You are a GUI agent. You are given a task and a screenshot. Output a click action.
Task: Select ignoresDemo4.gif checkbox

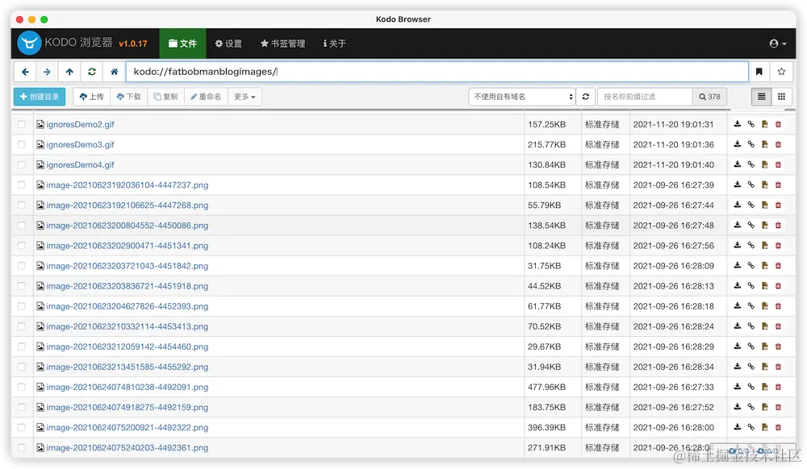pyautogui.click(x=21, y=164)
